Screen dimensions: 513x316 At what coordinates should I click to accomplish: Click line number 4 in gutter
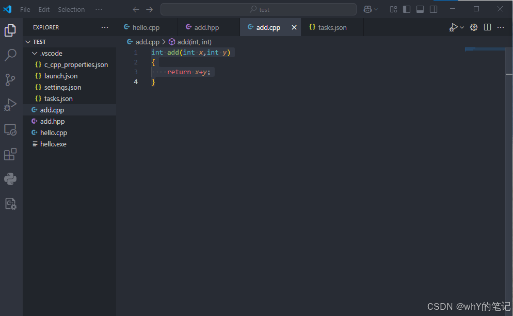pyautogui.click(x=135, y=81)
